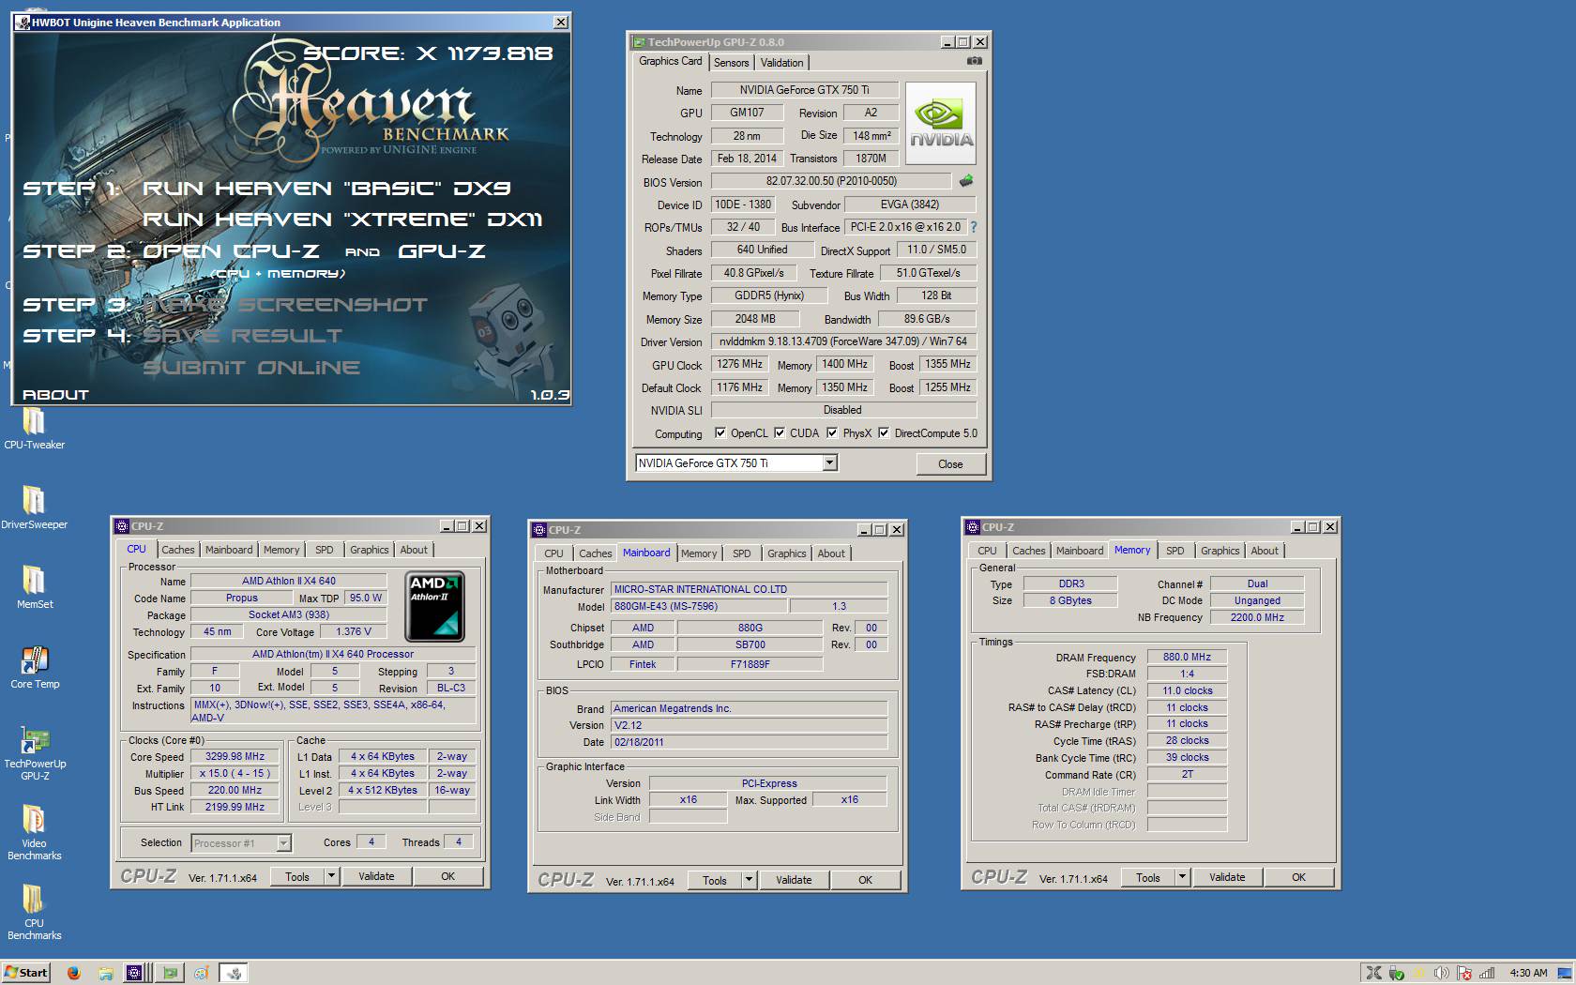The height and width of the screenshot is (985, 1576).
Task: Open Firefox from the taskbar
Action: click(x=73, y=973)
